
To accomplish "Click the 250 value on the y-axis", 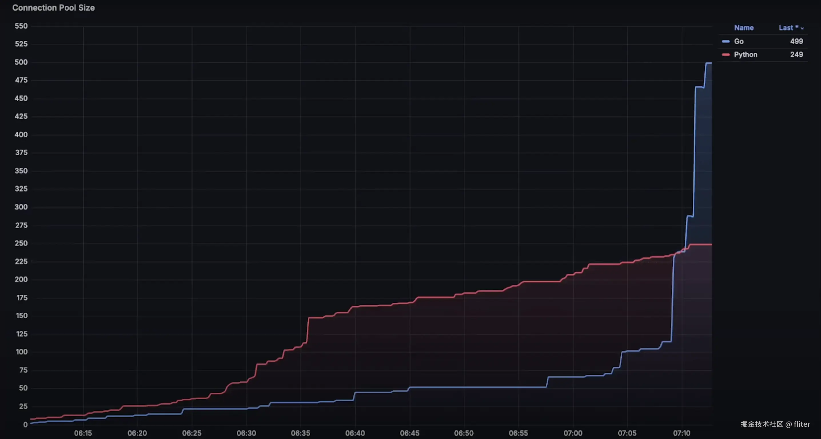I will tap(21, 243).
